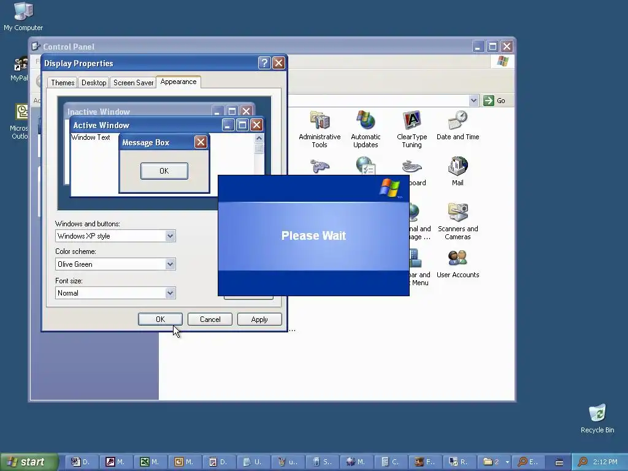Image resolution: width=628 pixels, height=471 pixels.
Task: Select the keyboard icon in Control Panel
Action: point(412,166)
